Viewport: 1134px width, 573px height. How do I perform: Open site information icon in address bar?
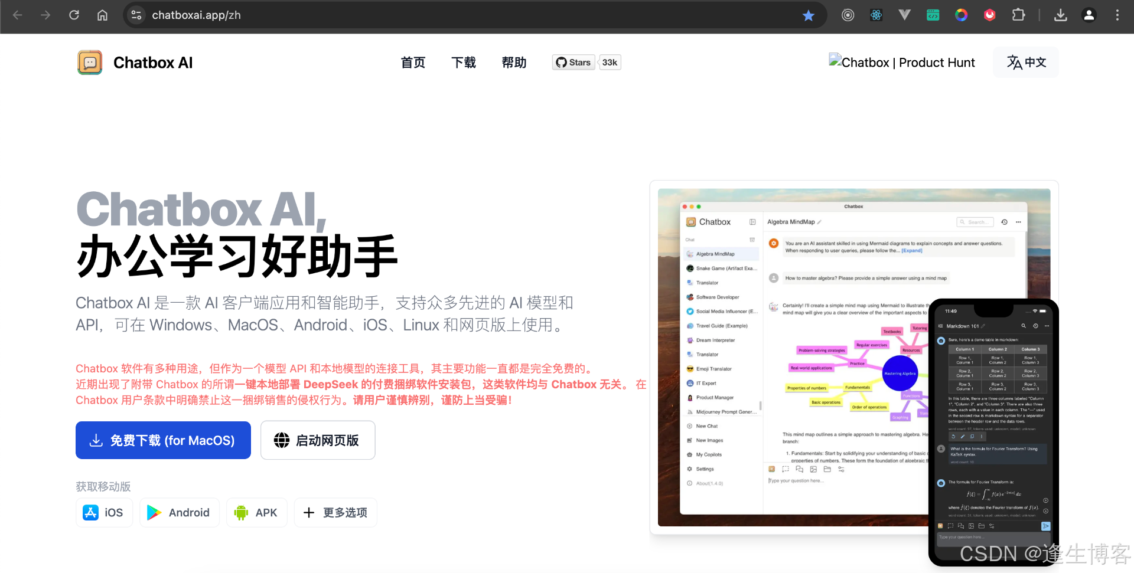136,15
